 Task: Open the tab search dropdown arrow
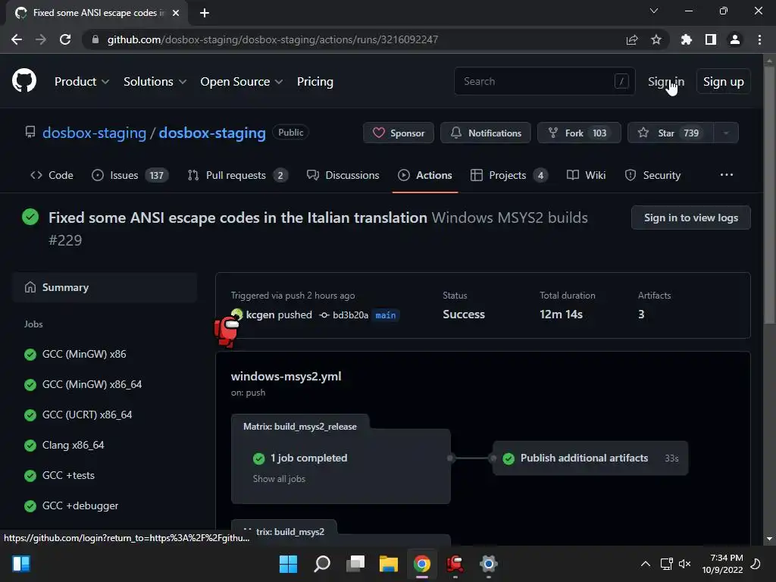click(x=654, y=11)
